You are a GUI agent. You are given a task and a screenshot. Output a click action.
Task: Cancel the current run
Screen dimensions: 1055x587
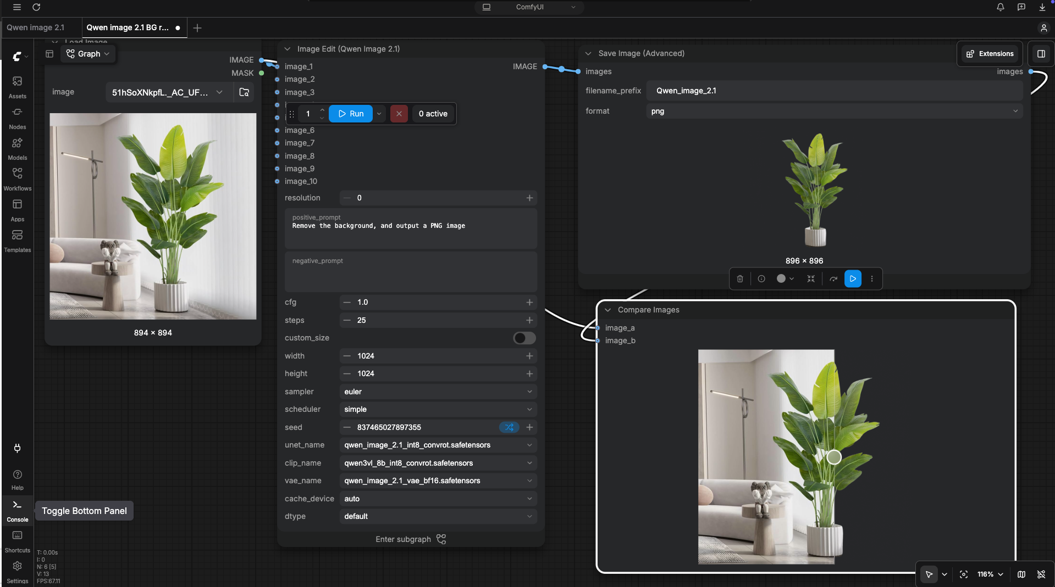(399, 114)
